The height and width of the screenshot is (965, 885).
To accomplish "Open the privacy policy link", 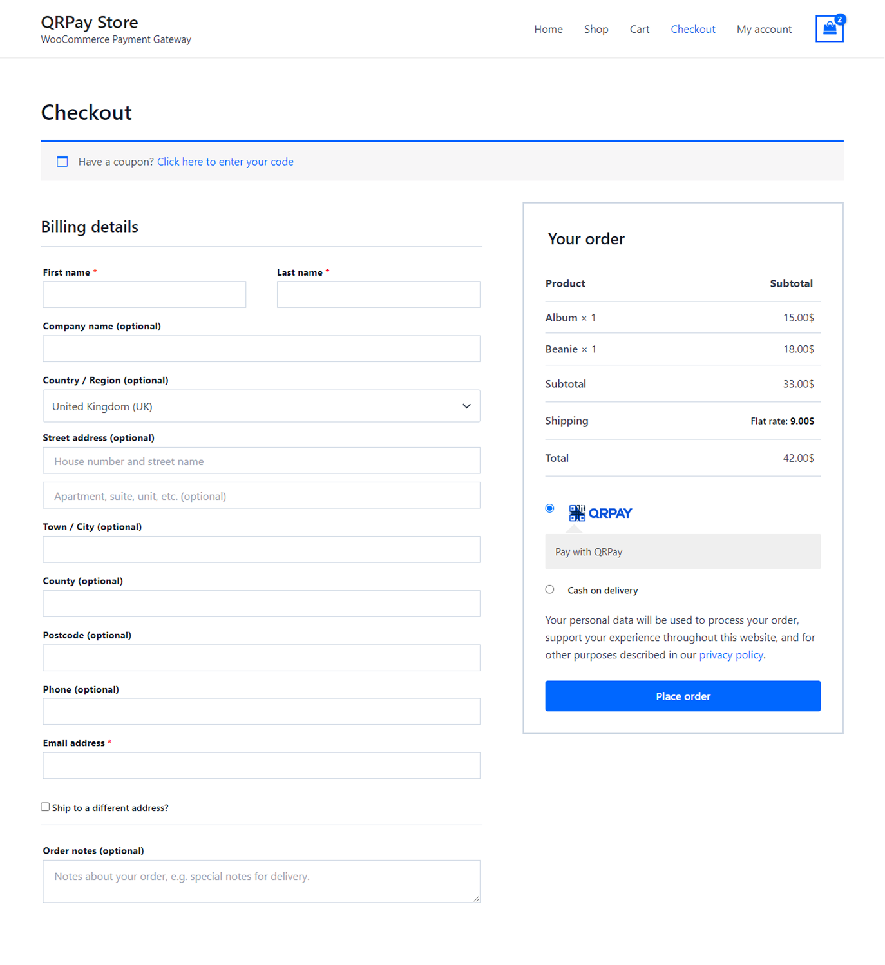I will (x=731, y=655).
